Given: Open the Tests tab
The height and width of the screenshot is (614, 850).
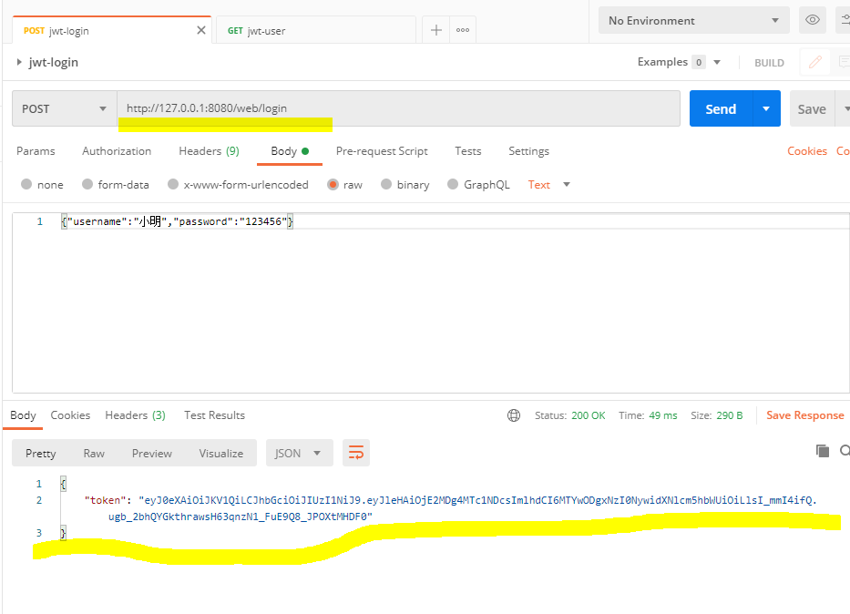Looking at the screenshot, I should point(468,150).
